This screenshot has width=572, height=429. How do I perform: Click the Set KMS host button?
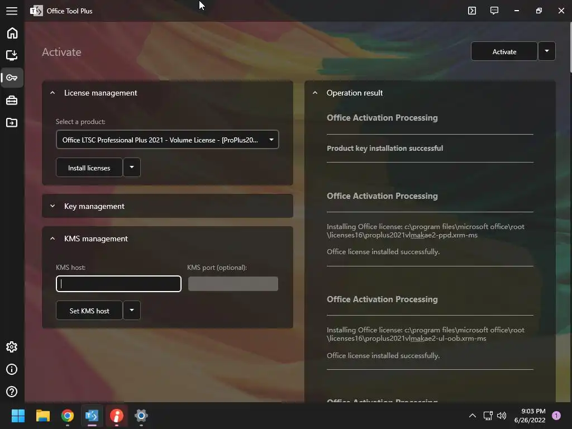(x=89, y=311)
